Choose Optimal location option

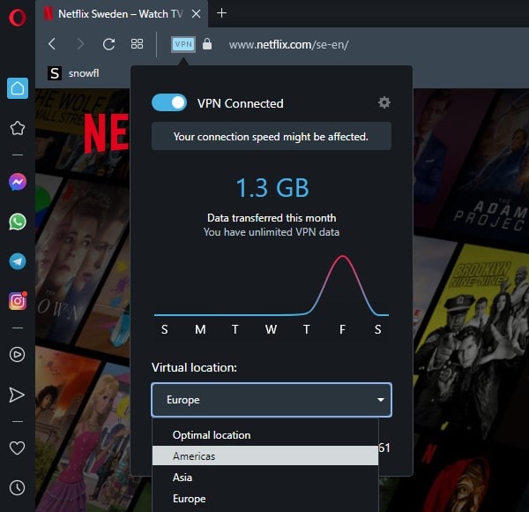click(x=265, y=435)
